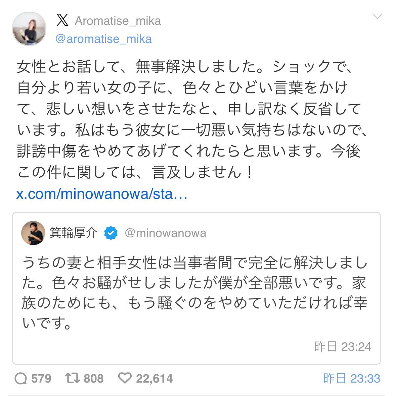393x396 pixels.
Task: Like the post with the heart icon
Action: click(125, 378)
